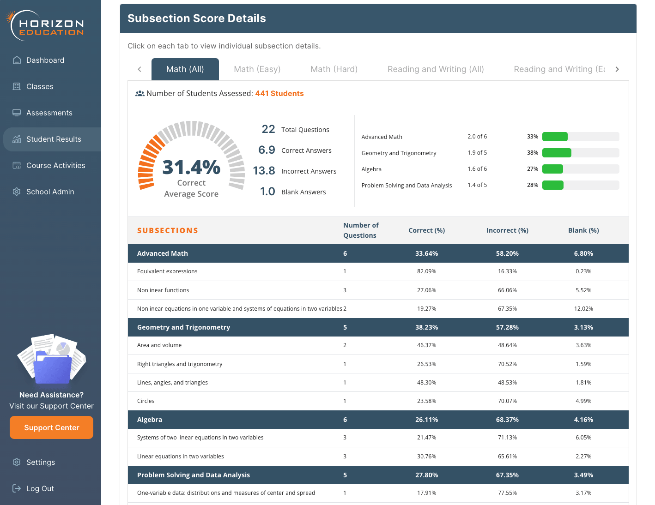Open Classes from the sidebar icon
This screenshot has height=505, width=655.
(17, 86)
